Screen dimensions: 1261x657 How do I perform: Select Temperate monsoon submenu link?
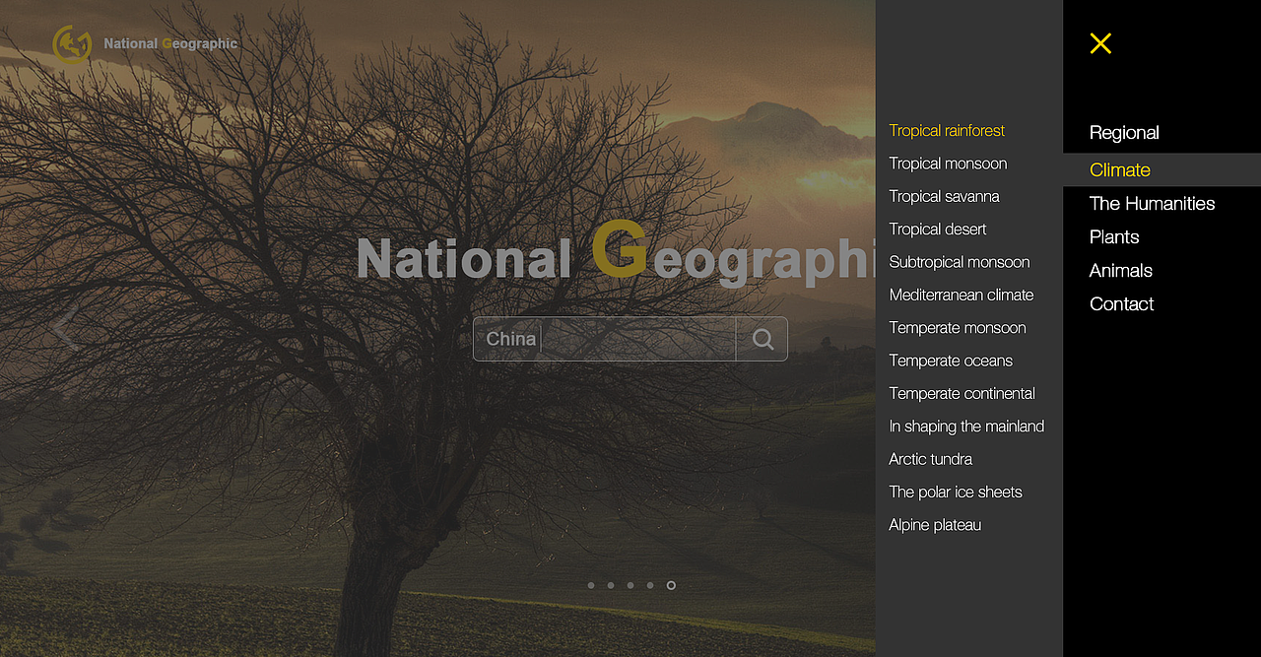(x=957, y=328)
